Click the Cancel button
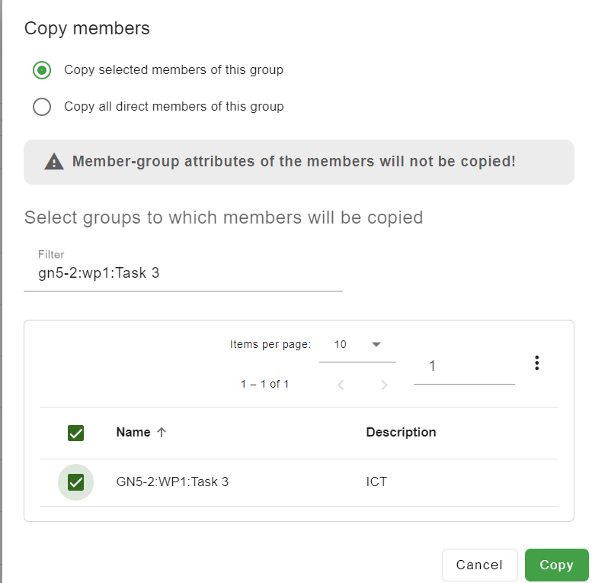The width and height of the screenshot is (592, 583). point(479,565)
